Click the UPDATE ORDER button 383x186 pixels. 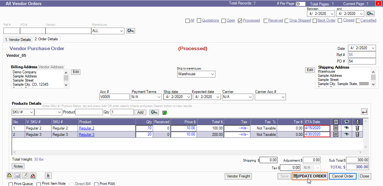310,176
